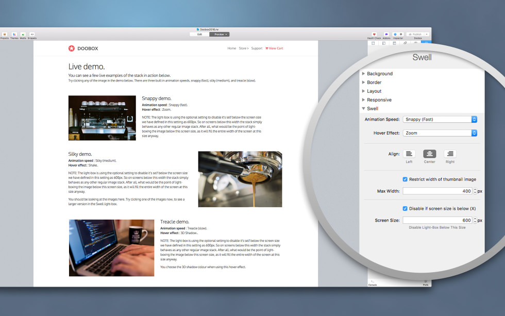Screen dimensions: 505x316
Task: Click the Doobox red star logo
Action: tap(72, 48)
